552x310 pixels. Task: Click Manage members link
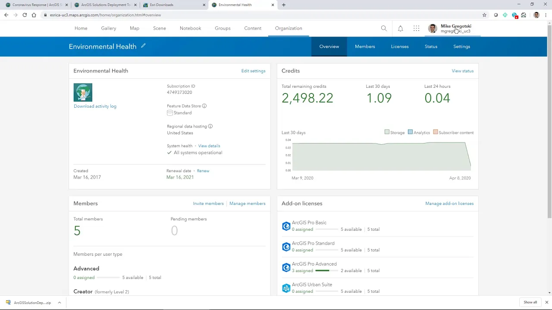tap(248, 204)
